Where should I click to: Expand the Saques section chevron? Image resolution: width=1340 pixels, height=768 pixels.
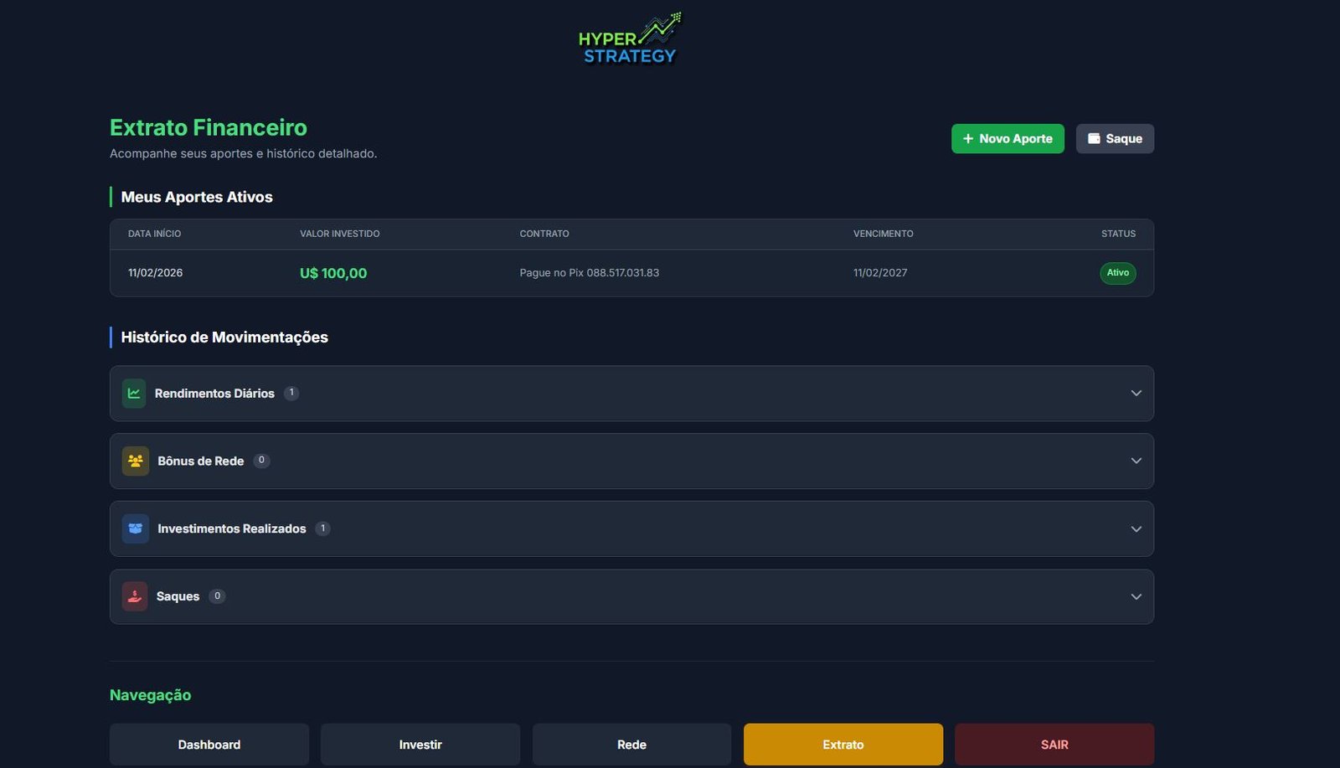click(x=1136, y=596)
